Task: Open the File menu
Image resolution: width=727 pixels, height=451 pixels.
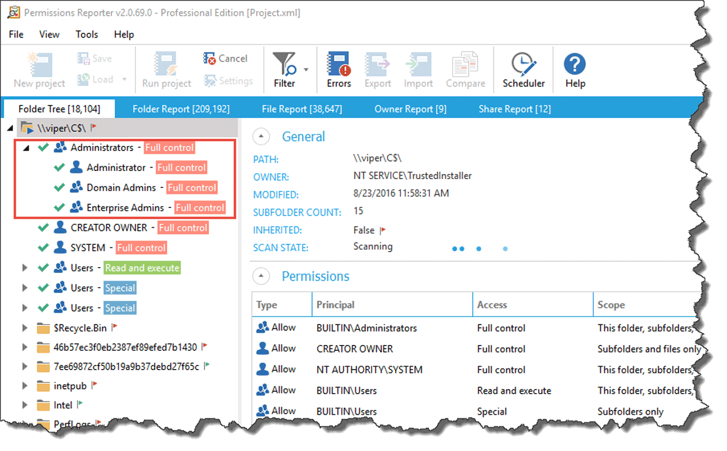Action: click(x=16, y=35)
